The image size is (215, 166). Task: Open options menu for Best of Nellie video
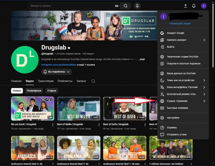click(x=99, y=125)
